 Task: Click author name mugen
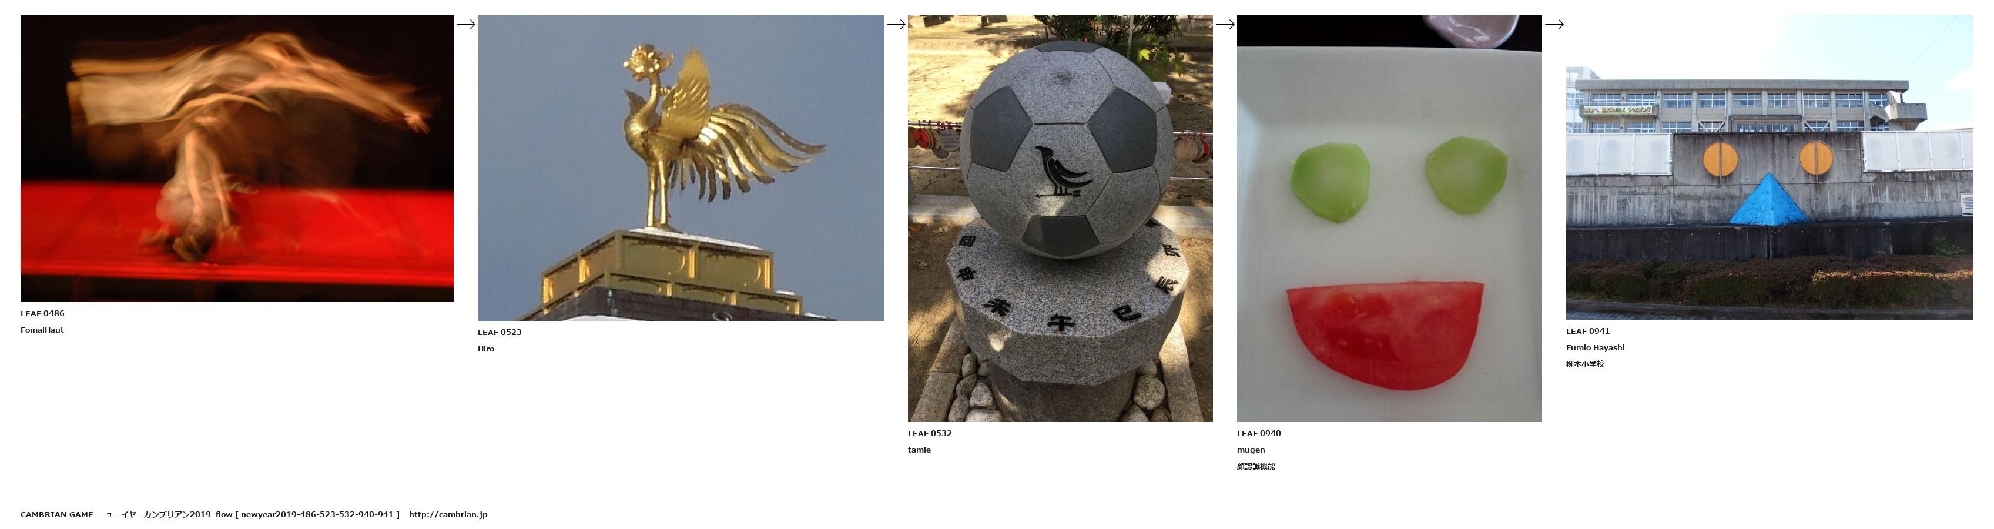pyautogui.click(x=1251, y=450)
